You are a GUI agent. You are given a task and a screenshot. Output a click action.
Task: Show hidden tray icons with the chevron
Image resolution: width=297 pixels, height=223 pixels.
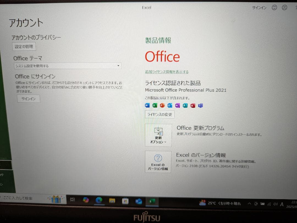[249, 203]
